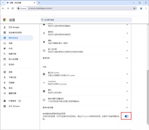Click the pop-ups and redirects icon
Screen dimensions: 149x130
click(x=44, y=100)
